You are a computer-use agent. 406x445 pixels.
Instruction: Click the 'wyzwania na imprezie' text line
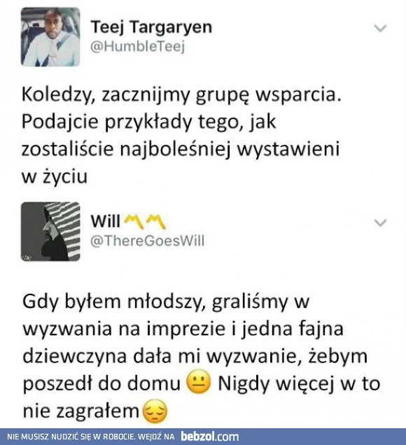tap(183, 330)
